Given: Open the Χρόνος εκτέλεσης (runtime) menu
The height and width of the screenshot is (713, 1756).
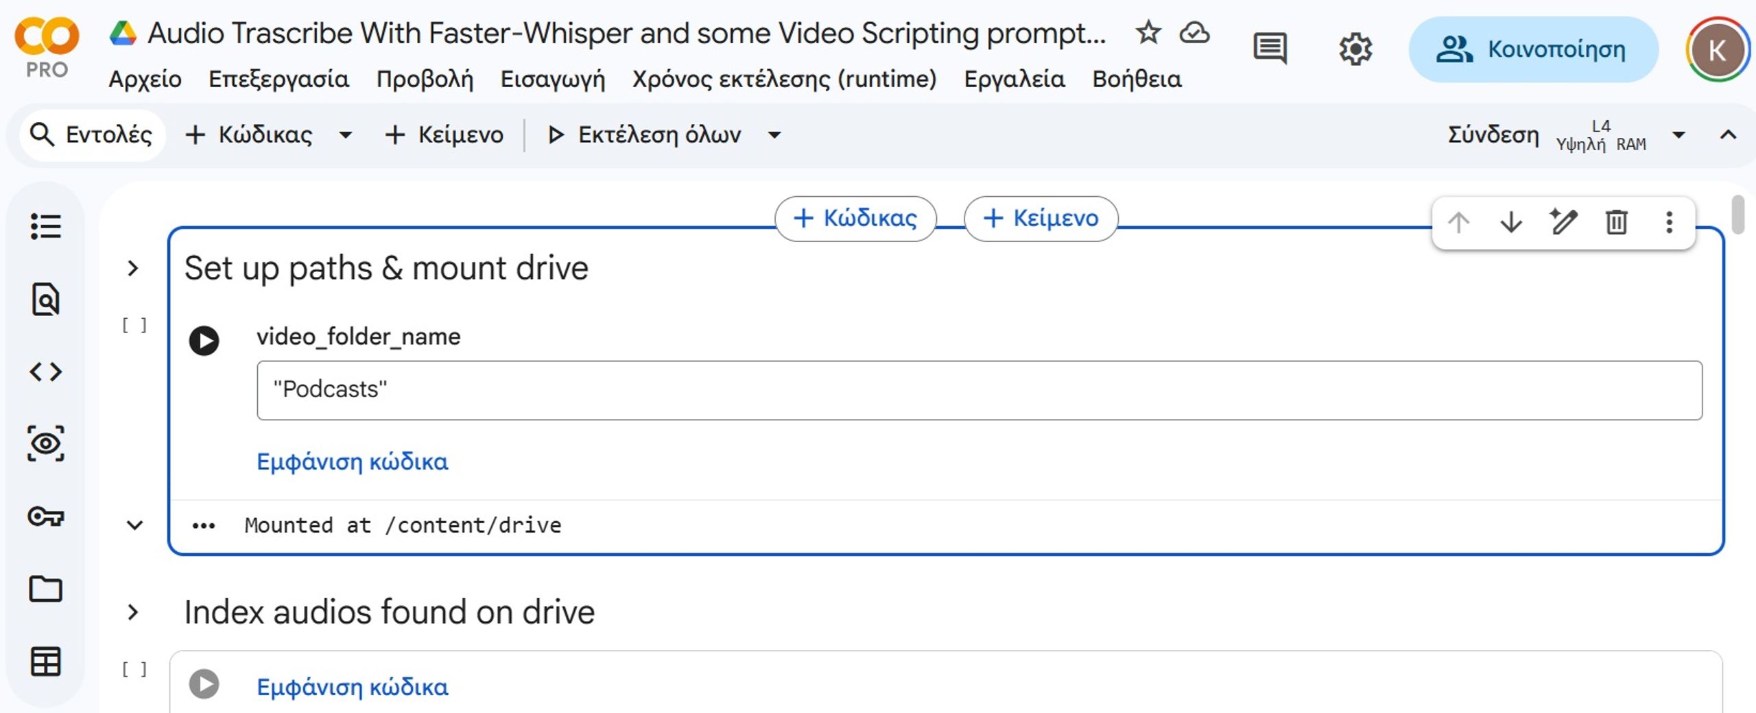Looking at the screenshot, I should (x=785, y=80).
